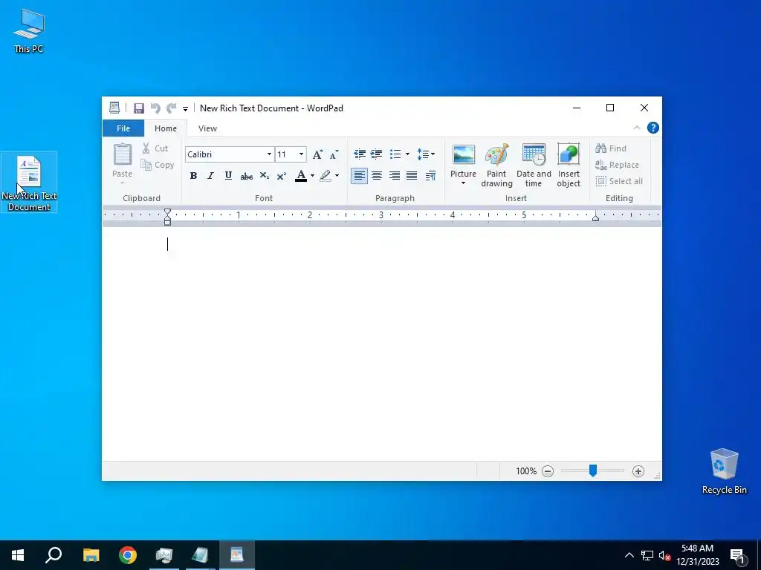761x570 pixels.
Task: Open WordPad Help blue question icon
Action: point(653,128)
